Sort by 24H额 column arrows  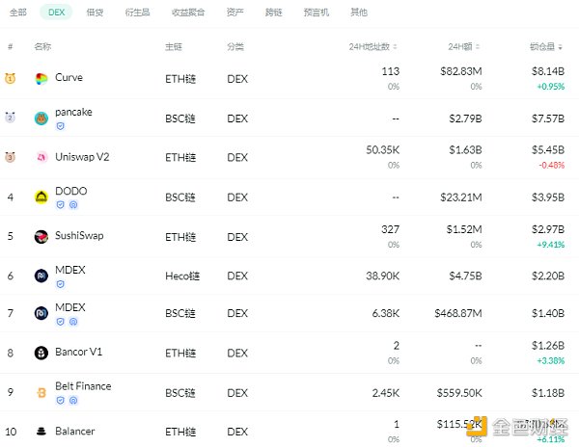point(478,47)
